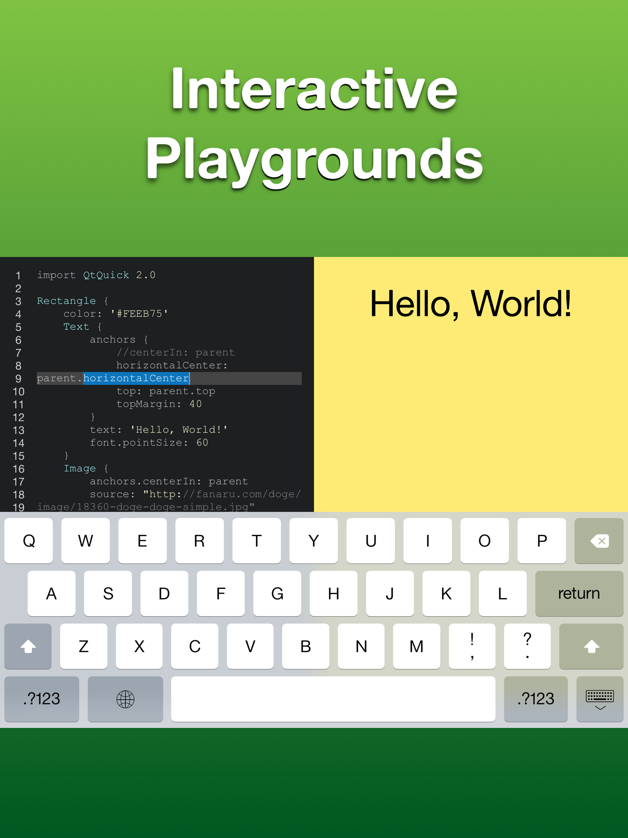Click the selected 'horizontalCenter' text in editor
Screen dimensions: 628x838
click(136, 378)
